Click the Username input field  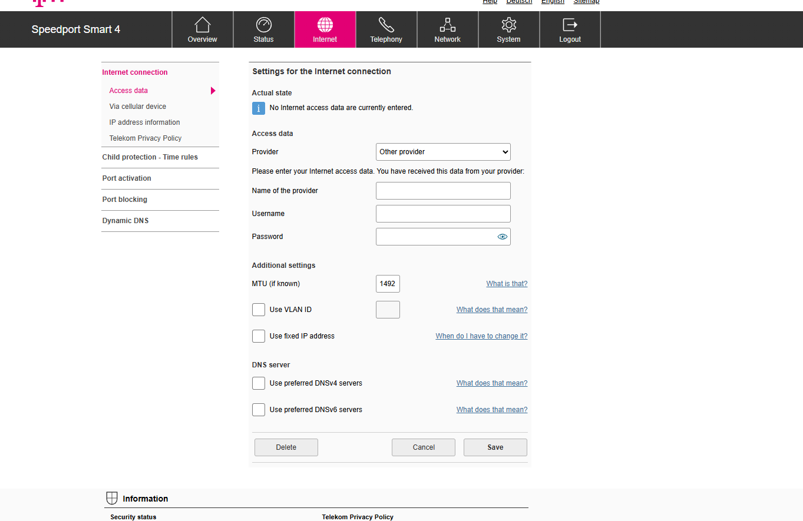[x=443, y=214]
